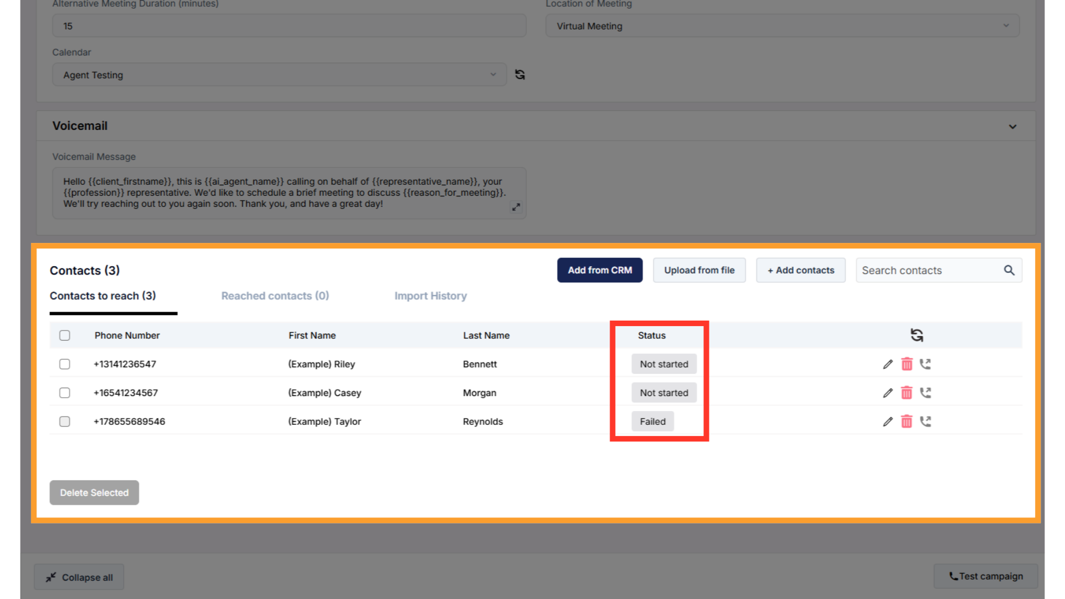
Task: Check the +13141236547 contact row
Action: point(65,364)
